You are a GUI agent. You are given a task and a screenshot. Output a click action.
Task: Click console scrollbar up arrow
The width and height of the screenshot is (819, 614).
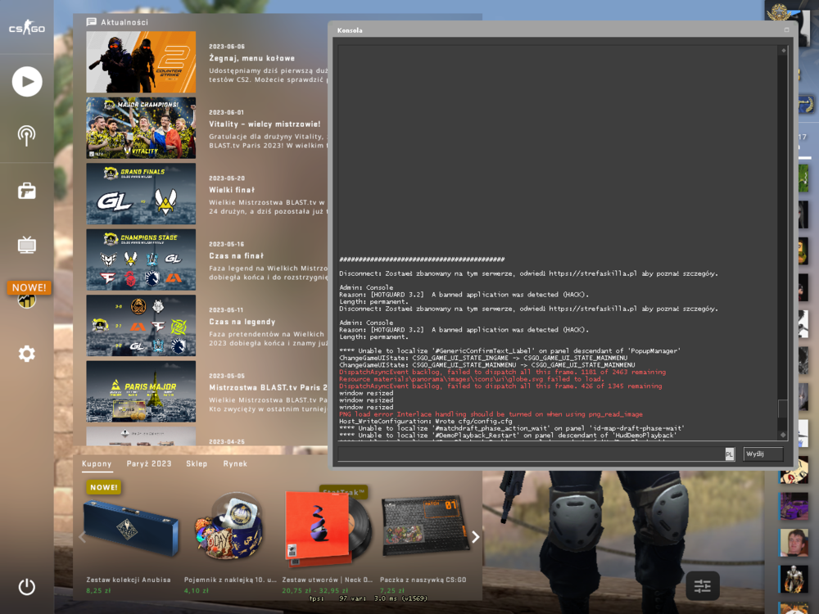(783, 51)
